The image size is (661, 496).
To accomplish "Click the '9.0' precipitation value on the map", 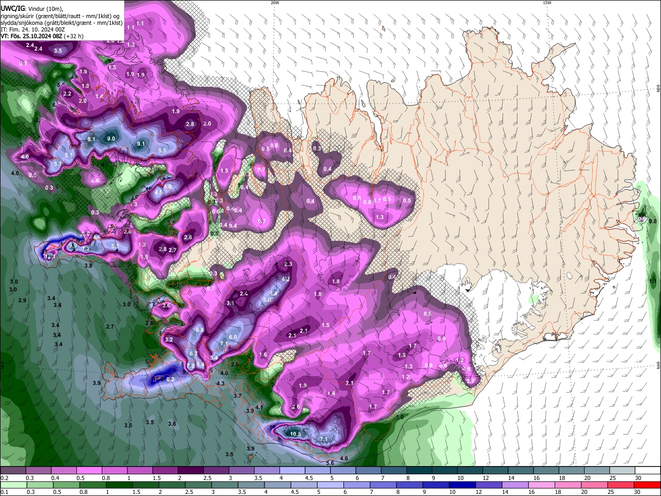I will click(x=111, y=138).
